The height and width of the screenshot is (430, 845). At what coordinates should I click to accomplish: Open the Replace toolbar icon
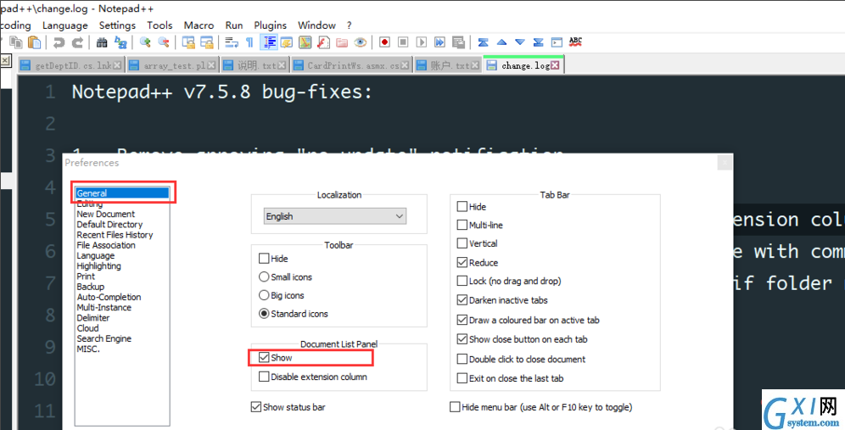(x=121, y=42)
